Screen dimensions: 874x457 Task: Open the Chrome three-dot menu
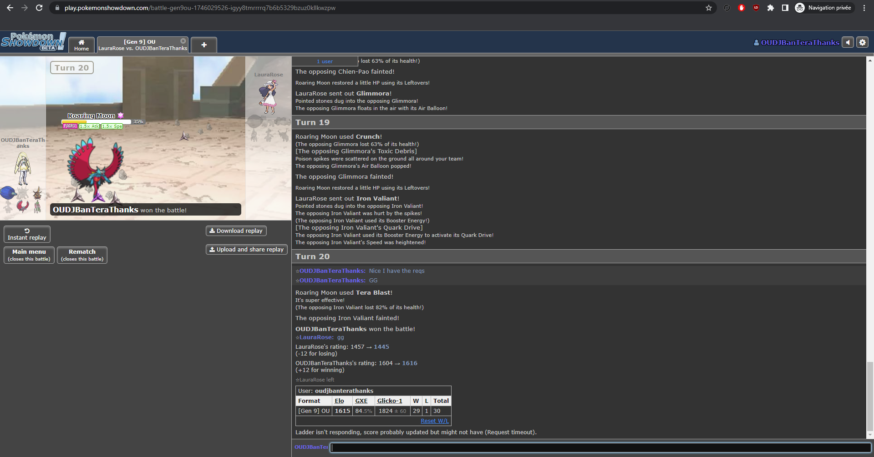(x=864, y=8)
